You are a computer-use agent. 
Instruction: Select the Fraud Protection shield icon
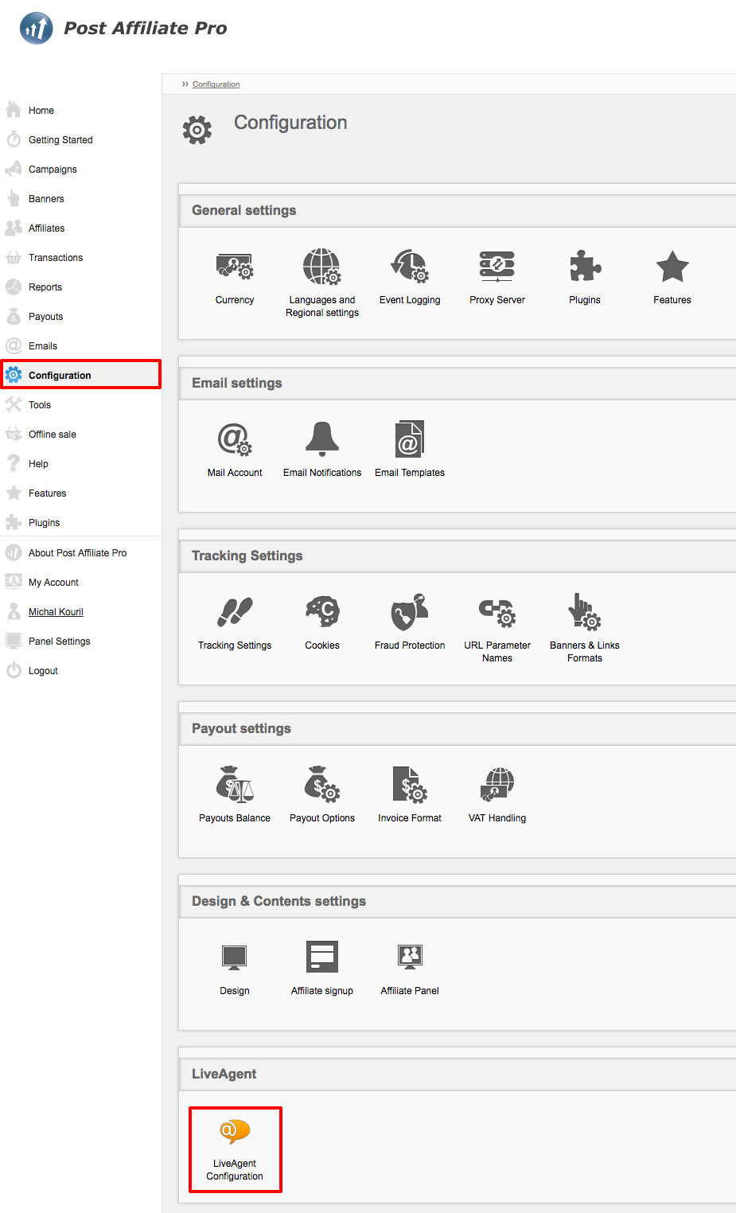pyautogui.click(x=410, y=613)
